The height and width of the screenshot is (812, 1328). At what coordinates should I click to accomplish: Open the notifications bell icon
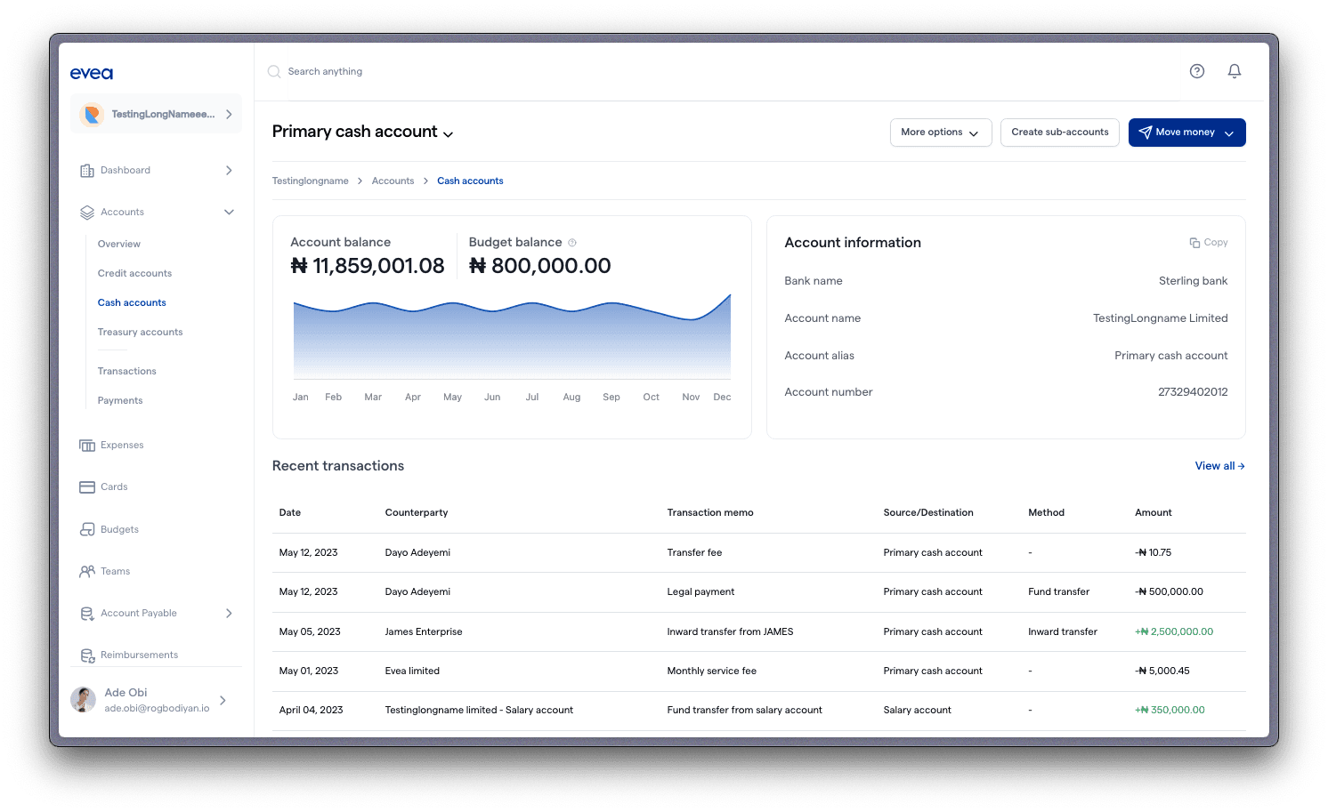click(x=1235, y=70)
